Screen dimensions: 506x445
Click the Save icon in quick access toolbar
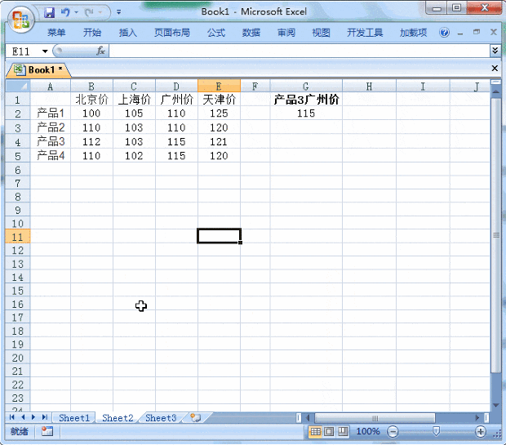click(49, 12)
